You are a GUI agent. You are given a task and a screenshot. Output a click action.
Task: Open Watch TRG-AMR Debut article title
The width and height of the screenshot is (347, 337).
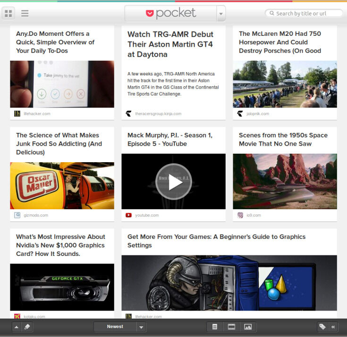click(170, 44)
